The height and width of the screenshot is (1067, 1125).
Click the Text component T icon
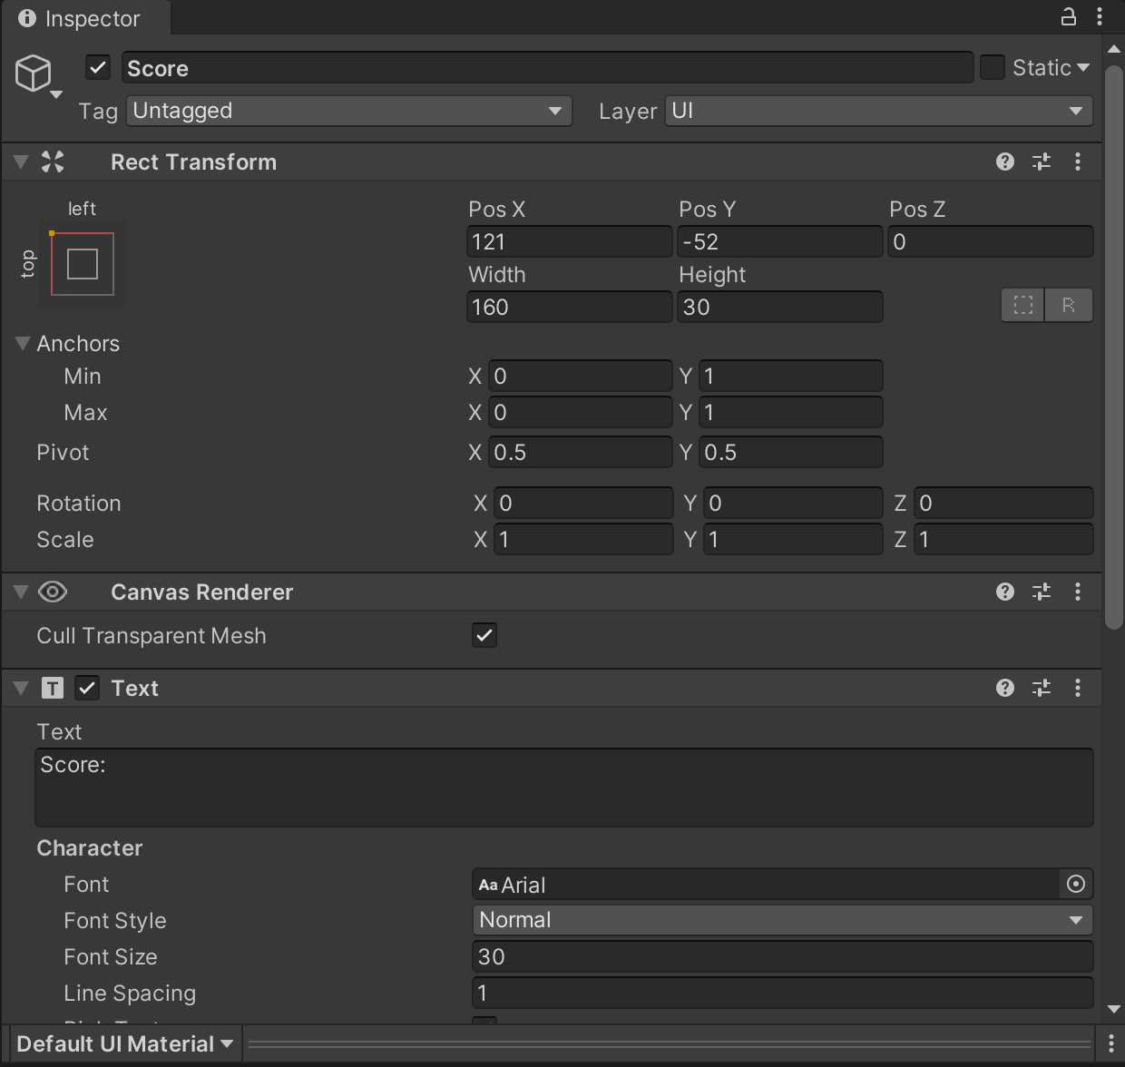click(x=54, y=688)
